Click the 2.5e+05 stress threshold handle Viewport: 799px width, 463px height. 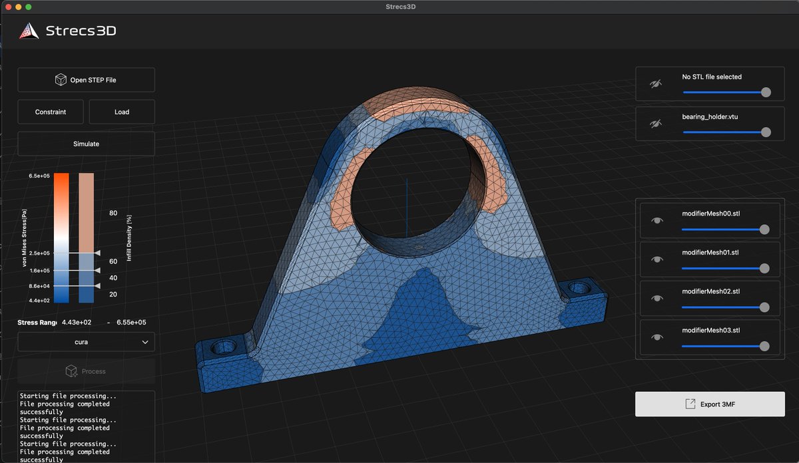pyautogui.click(x=97, y=253)
